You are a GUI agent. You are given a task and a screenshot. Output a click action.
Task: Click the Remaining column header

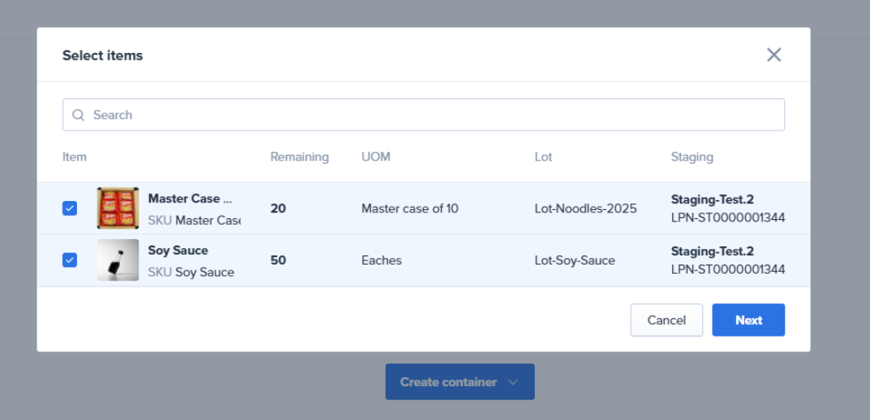tap(299, 157)
